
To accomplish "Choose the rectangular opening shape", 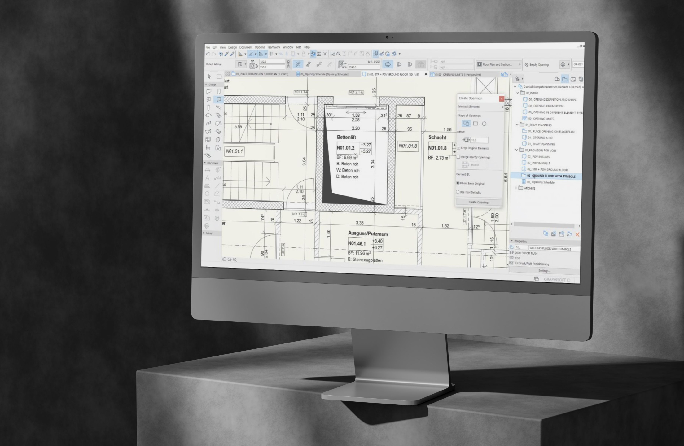I will [x=475, y=124].
